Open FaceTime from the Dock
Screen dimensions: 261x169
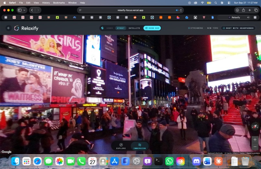(x=70, y=161)
